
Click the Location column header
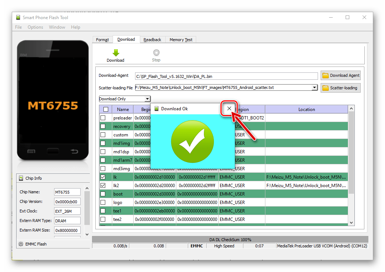tap(307, 110)
